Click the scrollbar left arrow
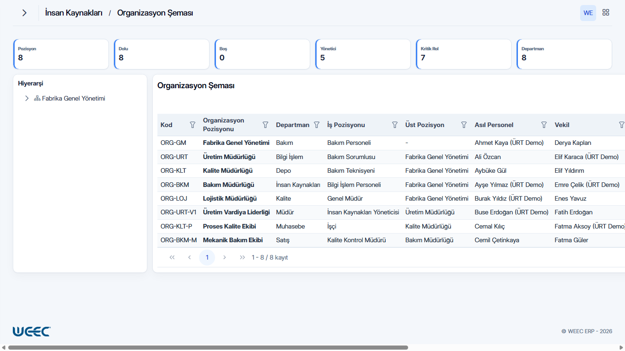The width and height of the screenshot is (625, 351). tap(3, 347)
